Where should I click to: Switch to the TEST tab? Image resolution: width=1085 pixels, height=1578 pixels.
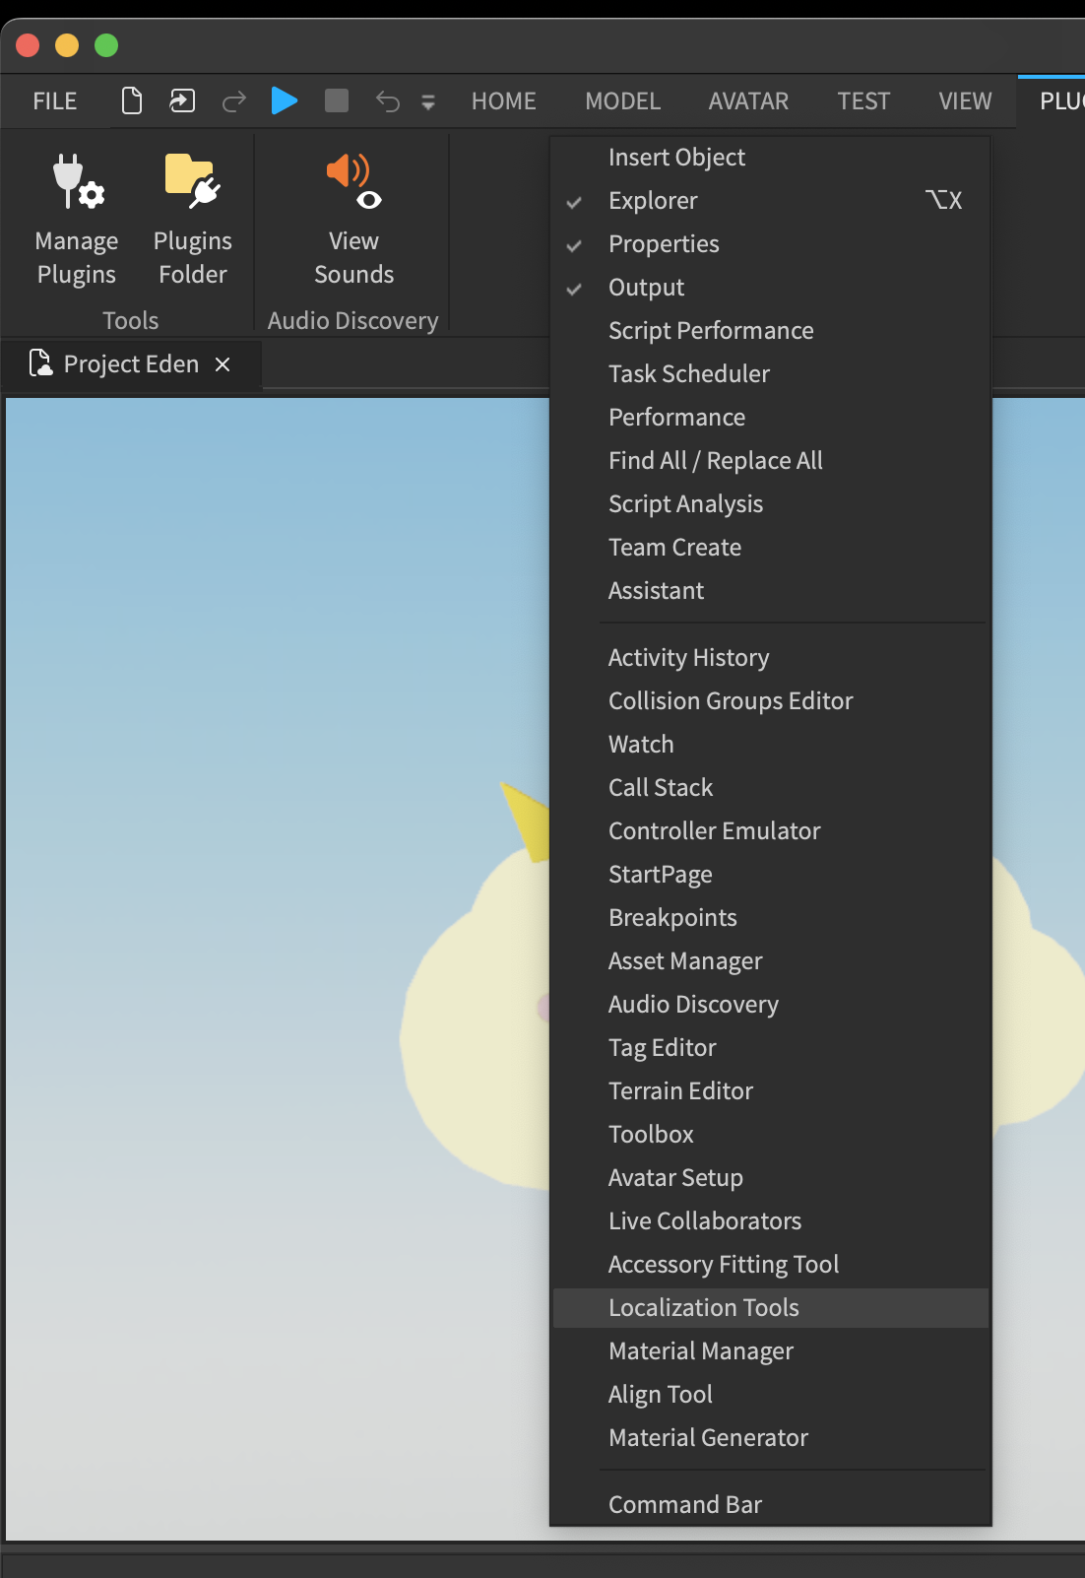coord(864,101)
